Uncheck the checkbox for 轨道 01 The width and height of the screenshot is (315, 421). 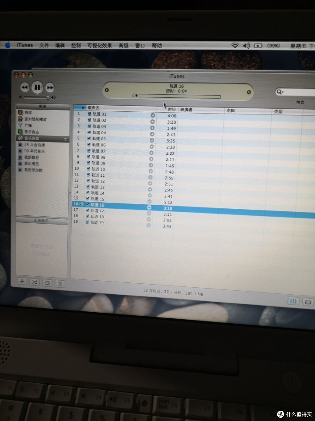tap(89, 114)
